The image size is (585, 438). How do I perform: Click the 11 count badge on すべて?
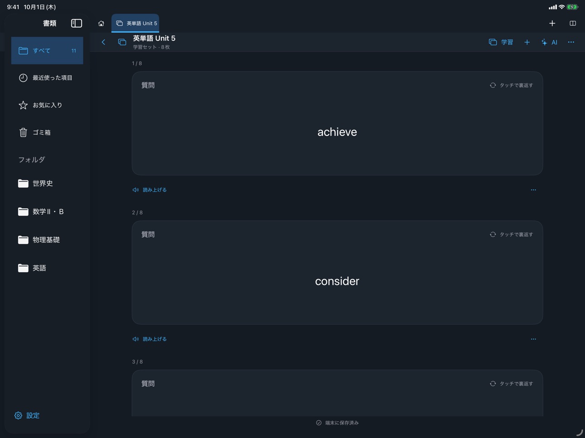pyautogui.click(x=73, y=51)
